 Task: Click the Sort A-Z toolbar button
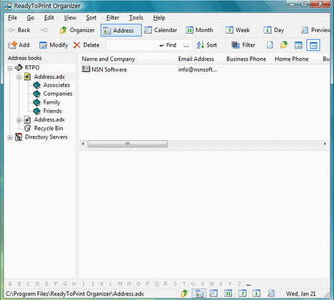point(206,45)
